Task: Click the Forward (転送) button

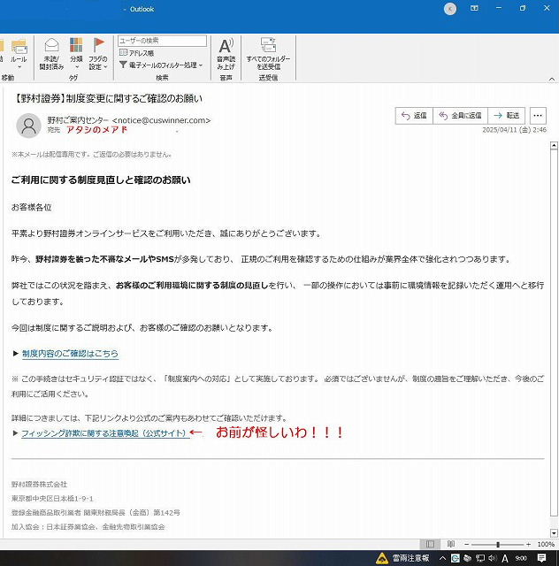Action: pyautogui.click(x=508, y=116)
